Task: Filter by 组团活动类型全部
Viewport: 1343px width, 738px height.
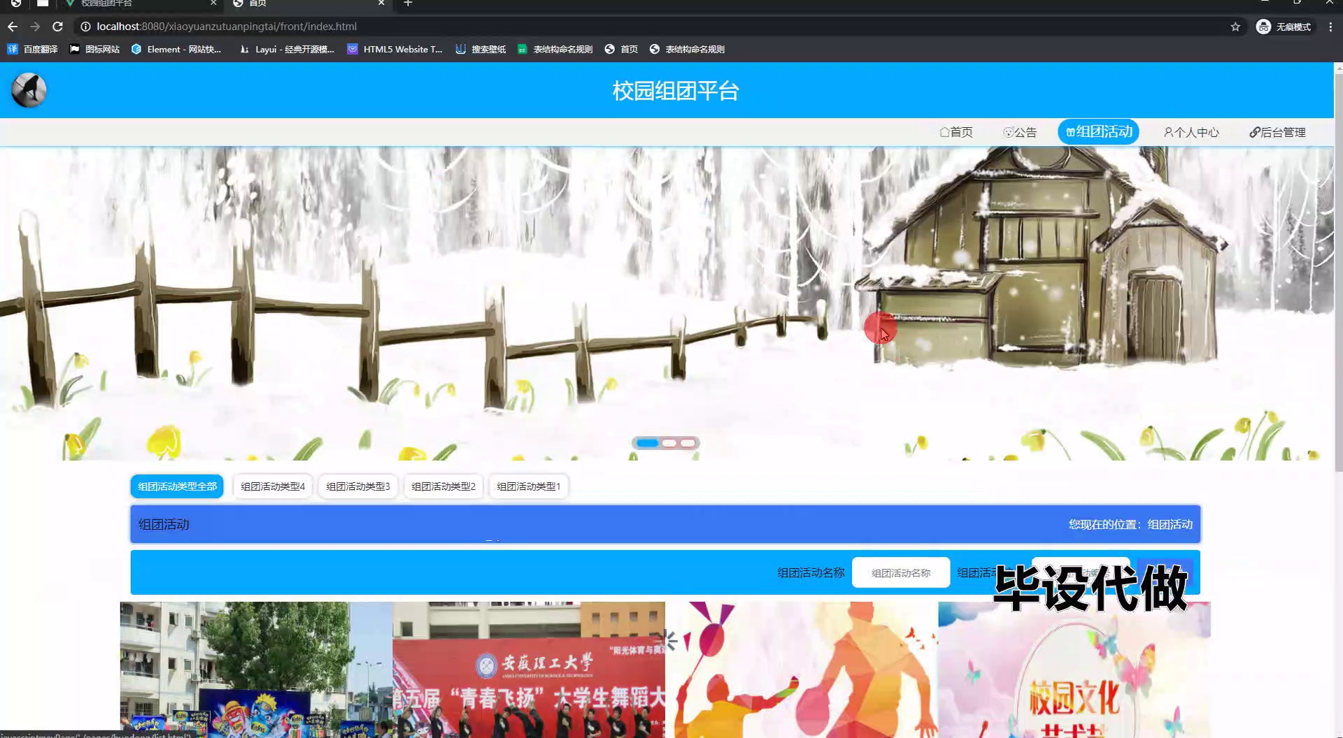Action: coord(177,486)
